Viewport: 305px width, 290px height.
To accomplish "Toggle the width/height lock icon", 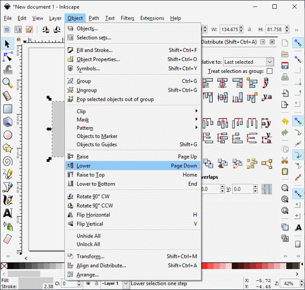I will [249, 29].
